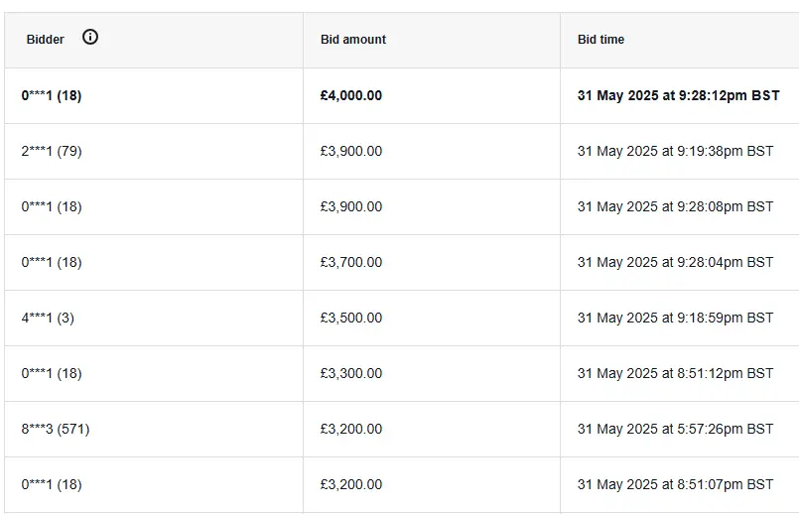Click the 5:57:26pm BST bid time

click(675, 430)
